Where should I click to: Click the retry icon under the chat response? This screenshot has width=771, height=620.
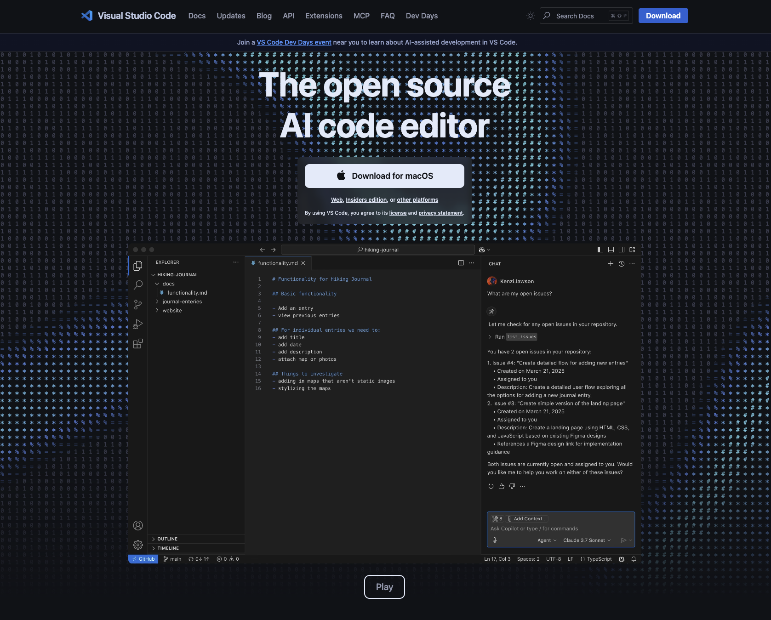[x=491, y=486]
